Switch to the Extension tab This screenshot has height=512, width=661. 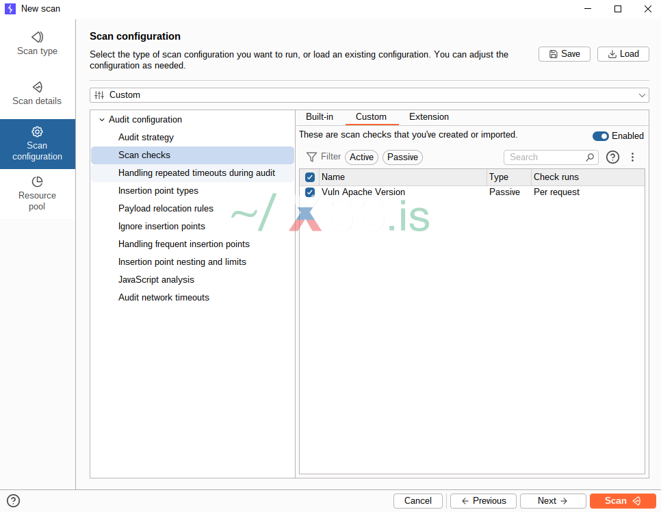tap(429, 117)
